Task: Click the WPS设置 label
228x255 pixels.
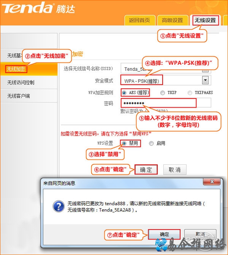Action: [105, 143]
